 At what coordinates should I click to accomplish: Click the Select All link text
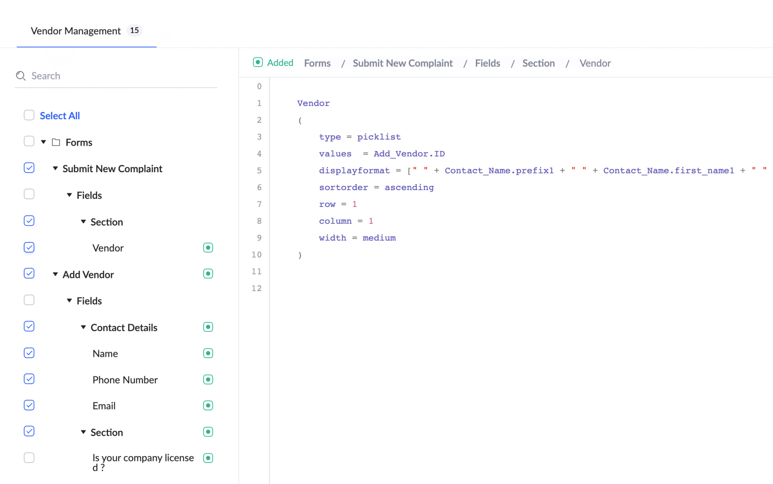60,116
